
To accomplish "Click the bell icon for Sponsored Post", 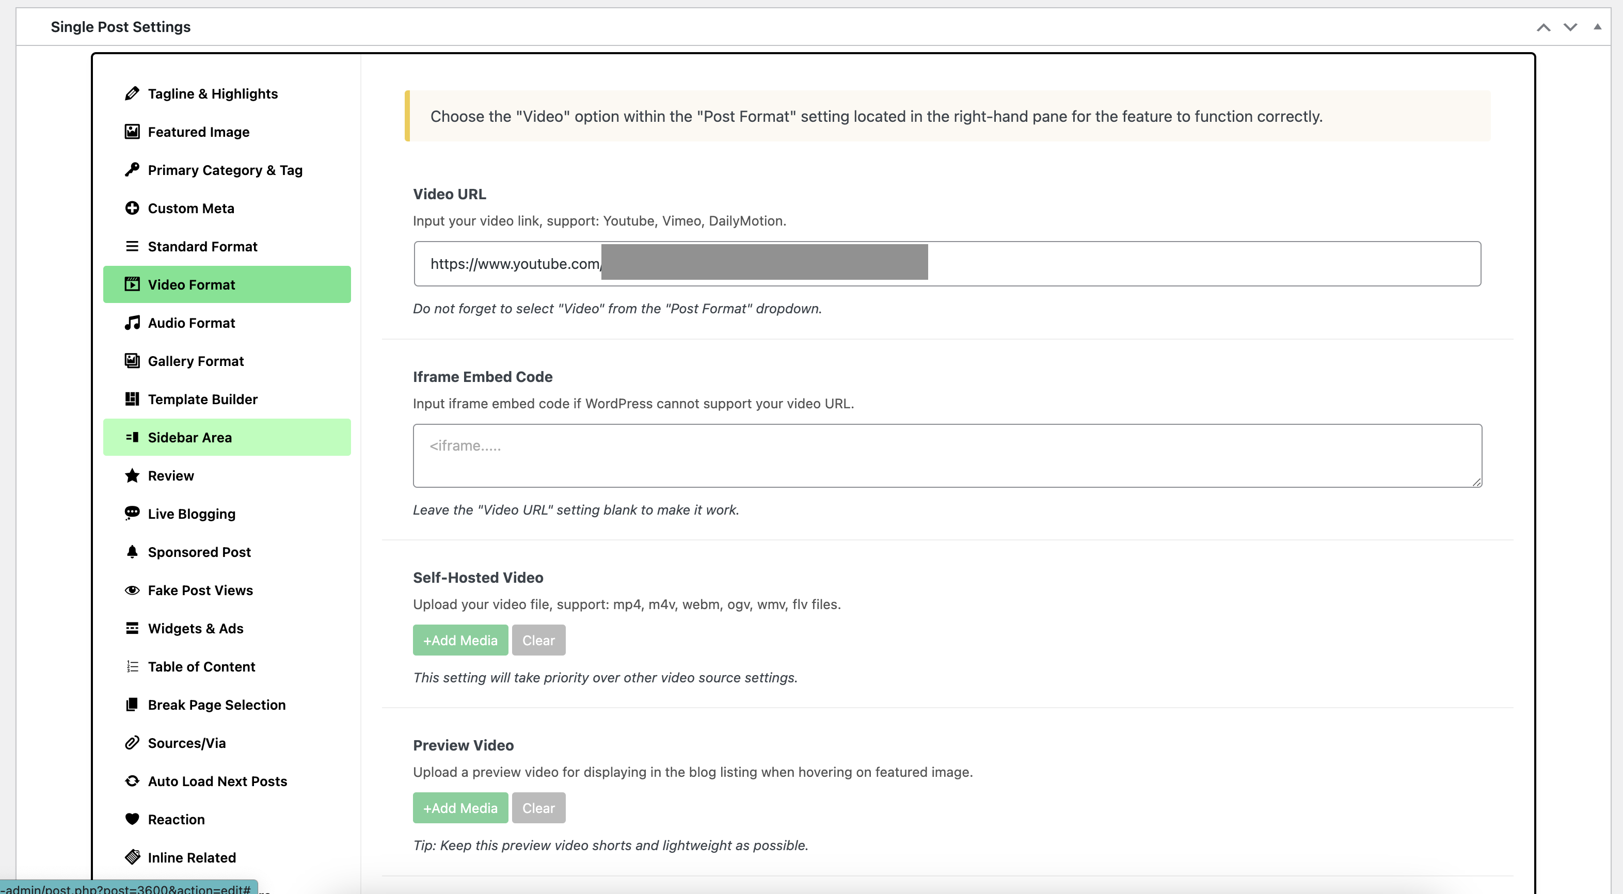I will 132,552.
